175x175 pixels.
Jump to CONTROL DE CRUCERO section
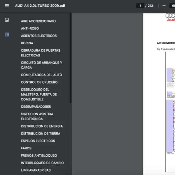(39, 82)
